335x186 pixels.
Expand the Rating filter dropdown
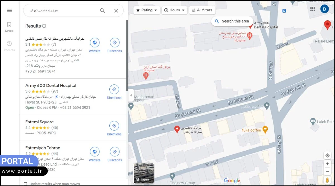(x=147, y=10)
